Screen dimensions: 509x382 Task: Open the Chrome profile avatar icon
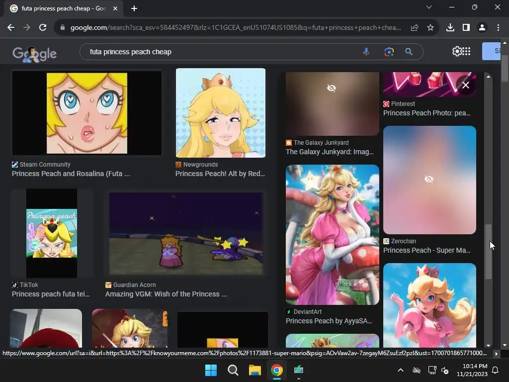[x=482, y=28]
